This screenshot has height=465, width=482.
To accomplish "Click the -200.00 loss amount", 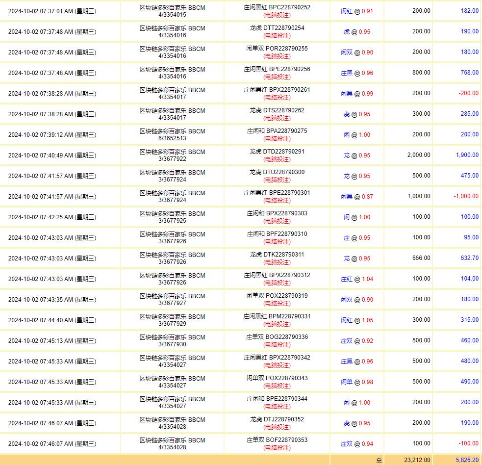I will point(468,93).
